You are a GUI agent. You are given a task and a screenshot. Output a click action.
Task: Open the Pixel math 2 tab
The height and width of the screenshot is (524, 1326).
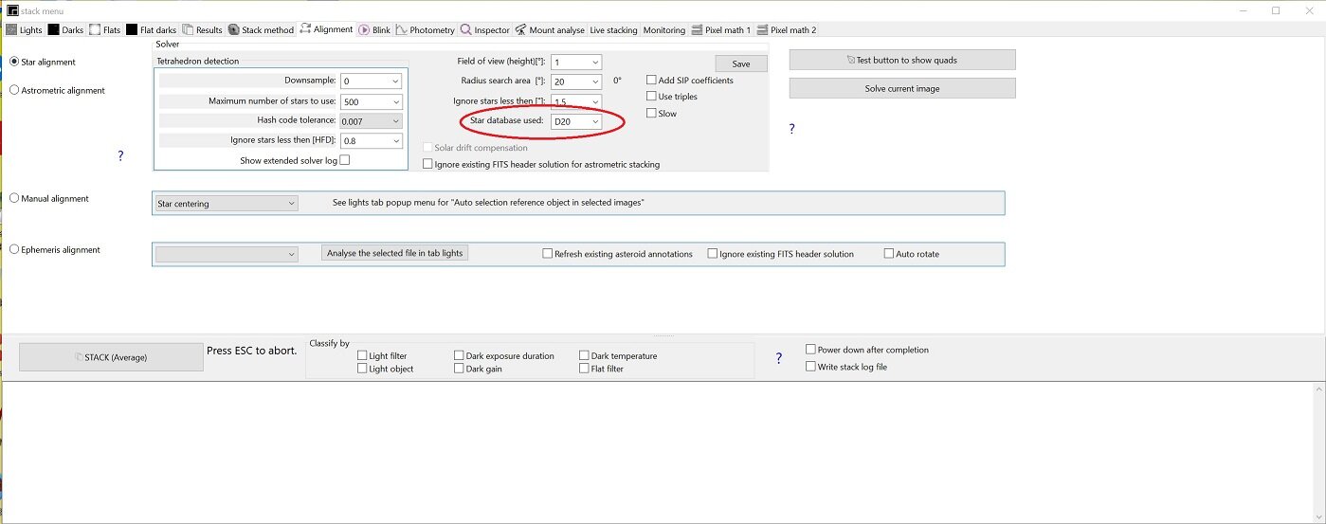click(x=787, y=29)
